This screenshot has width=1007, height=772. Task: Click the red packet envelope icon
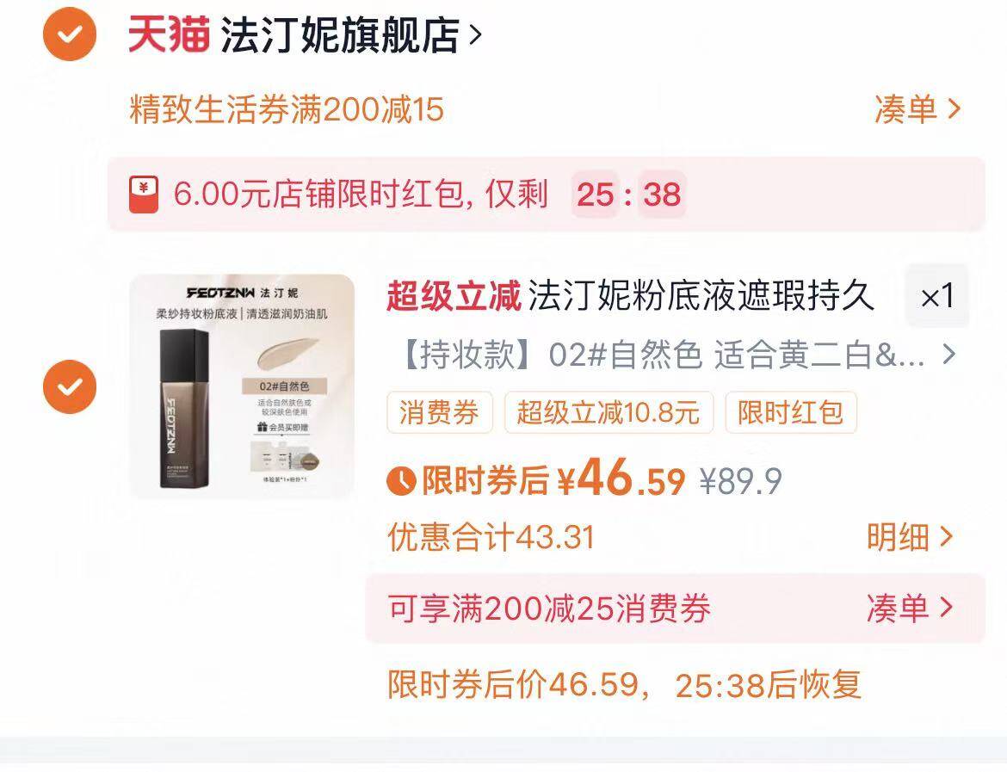click(143, 195)
